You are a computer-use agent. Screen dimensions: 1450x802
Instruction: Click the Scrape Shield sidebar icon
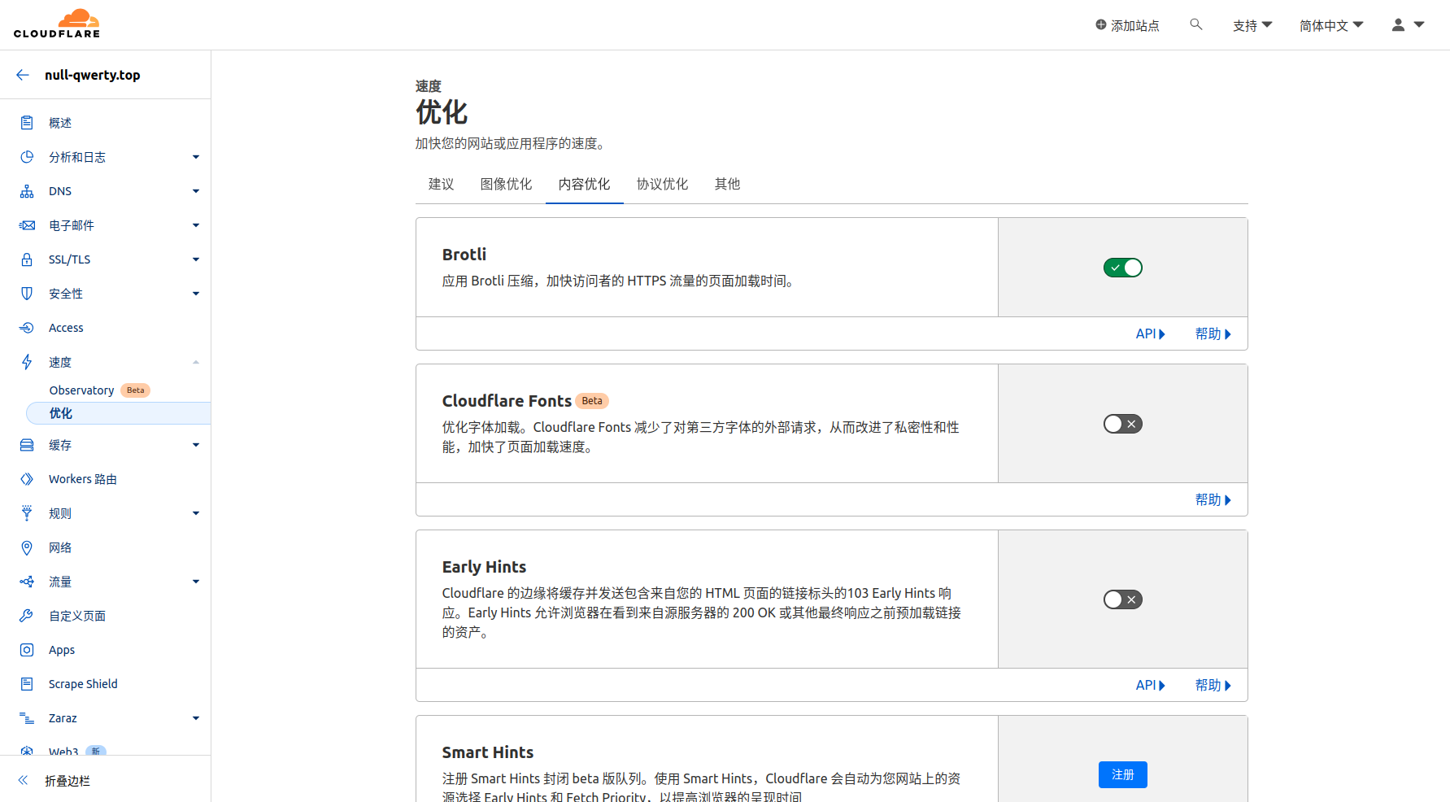tap(27, 684)
